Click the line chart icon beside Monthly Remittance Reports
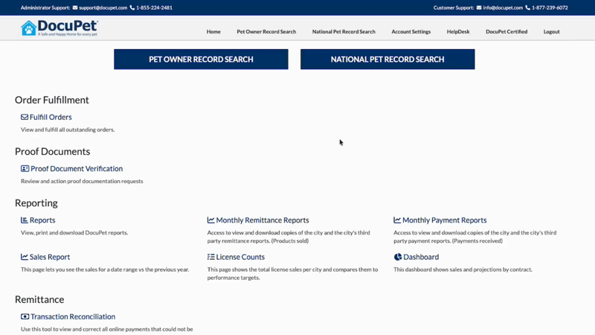Image resolution: width=595 pixels, height=335 pixels. tap(210, 220)
